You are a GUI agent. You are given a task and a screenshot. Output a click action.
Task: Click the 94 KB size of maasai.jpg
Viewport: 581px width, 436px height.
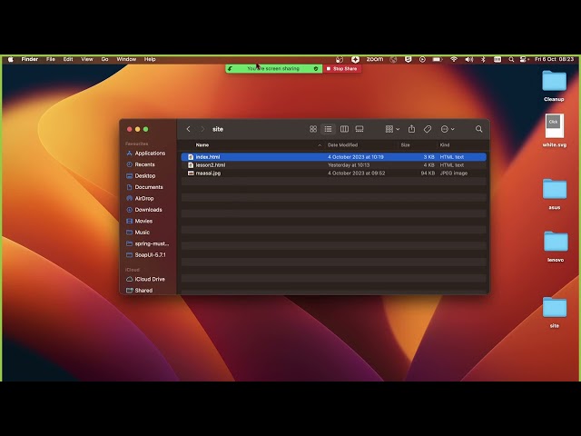[x=428, y=173]
